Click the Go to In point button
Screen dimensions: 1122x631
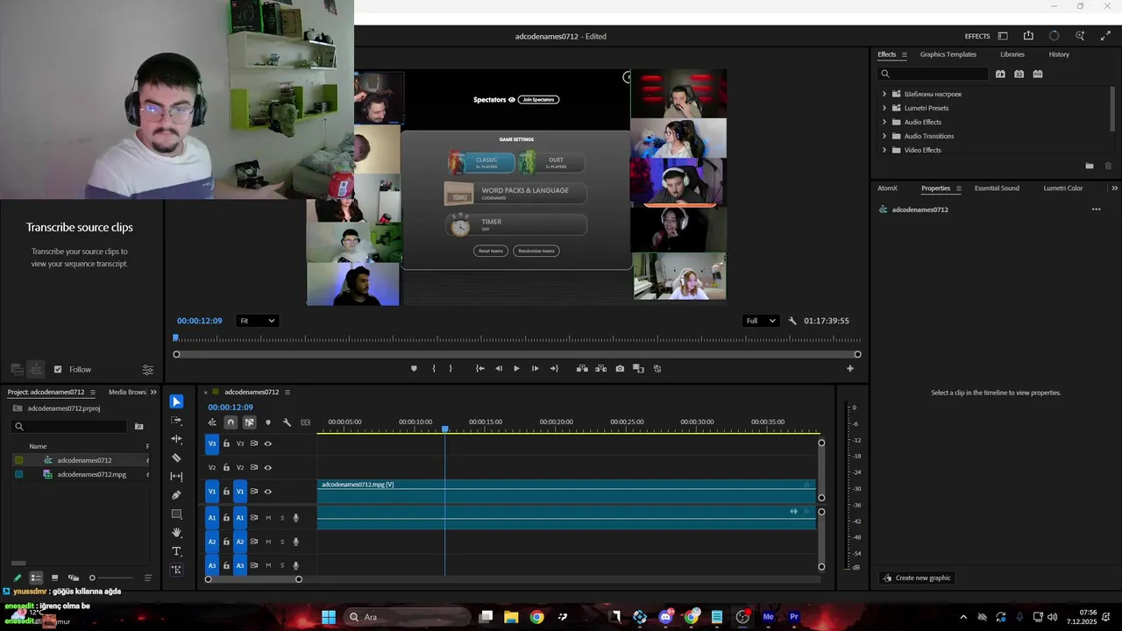click(x=479, y=369)
